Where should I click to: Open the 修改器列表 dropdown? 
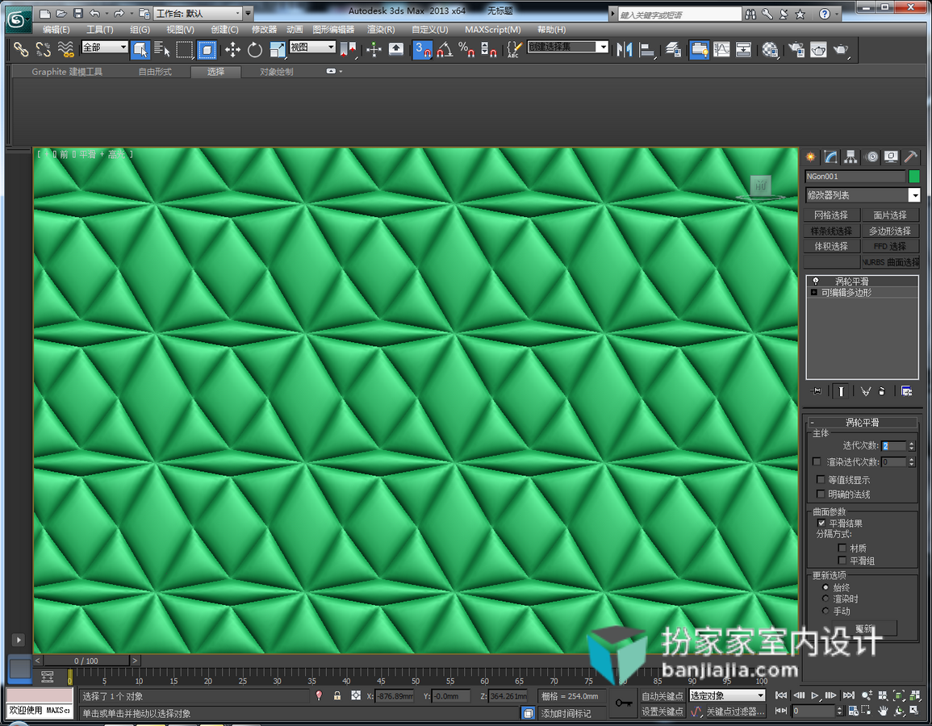(863, 195)
